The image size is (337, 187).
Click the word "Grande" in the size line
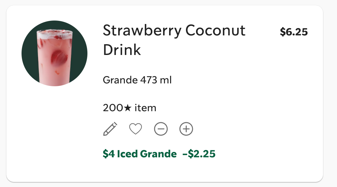[x=120, y=80]
